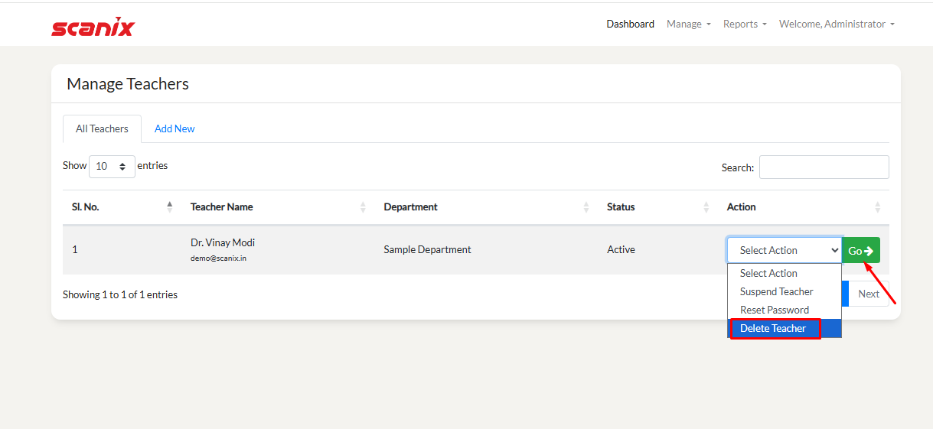Open Welcome, Administrator user menu

pos(837,24)
